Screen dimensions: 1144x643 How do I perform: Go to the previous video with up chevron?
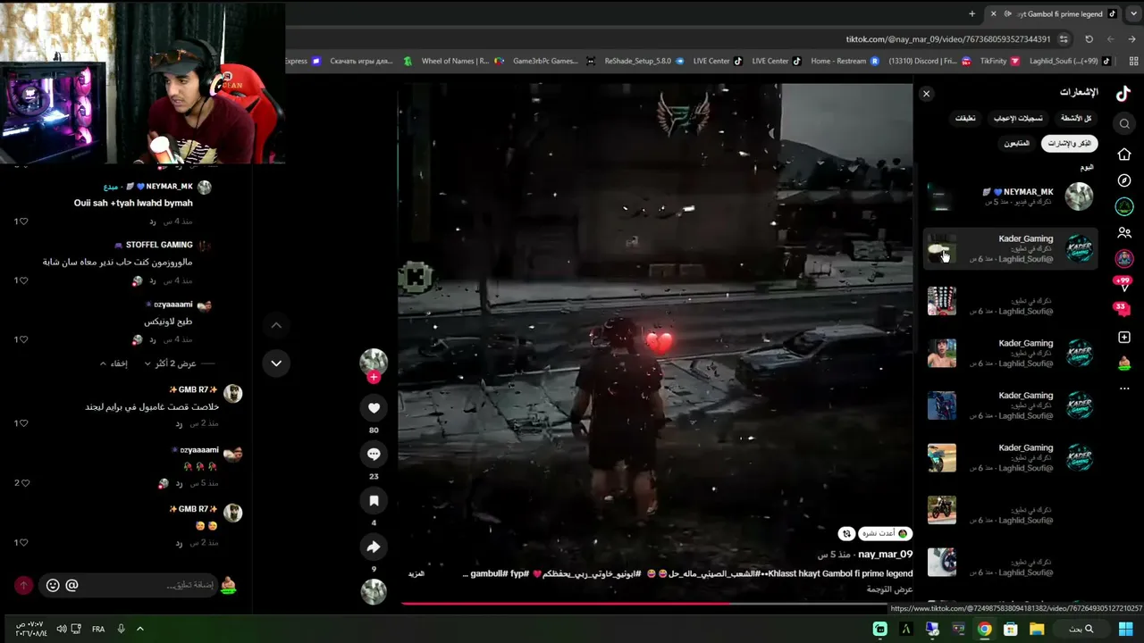(276, 326)
